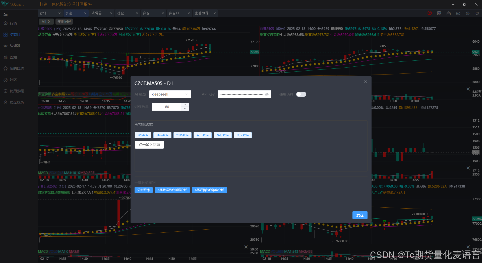Screen dimensions: 482x263
Task: Run 分析行情 one-click analysis
Action: pyautogui.click(x=144, y=190)
